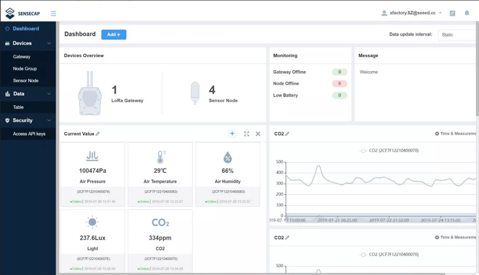
Task: Click the xfactory.SZ@seeed.cc account name
Action: click(x=412, y=13)
